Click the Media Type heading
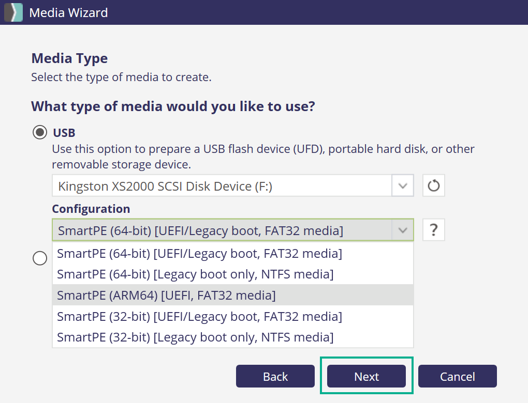This screenshot has width=528, height=403. pyautogui.click(x=69, y=58)
